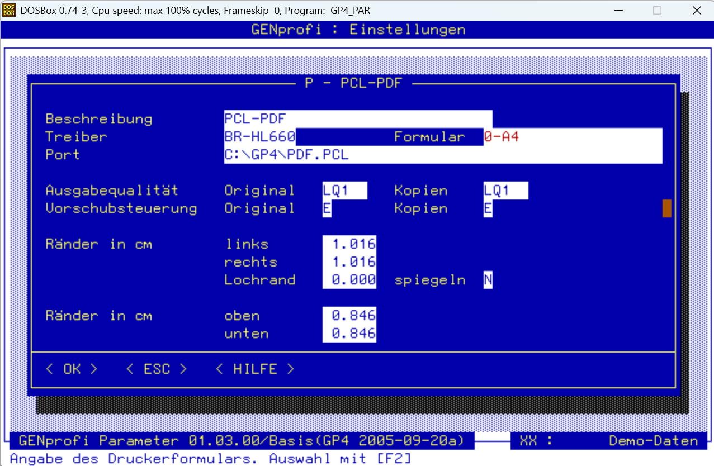
Task: Select the unten margin 0.846 field
Action: [x=349, y=334]
